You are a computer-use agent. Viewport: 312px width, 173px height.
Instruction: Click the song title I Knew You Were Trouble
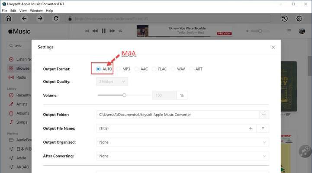[x=187, y=28]
